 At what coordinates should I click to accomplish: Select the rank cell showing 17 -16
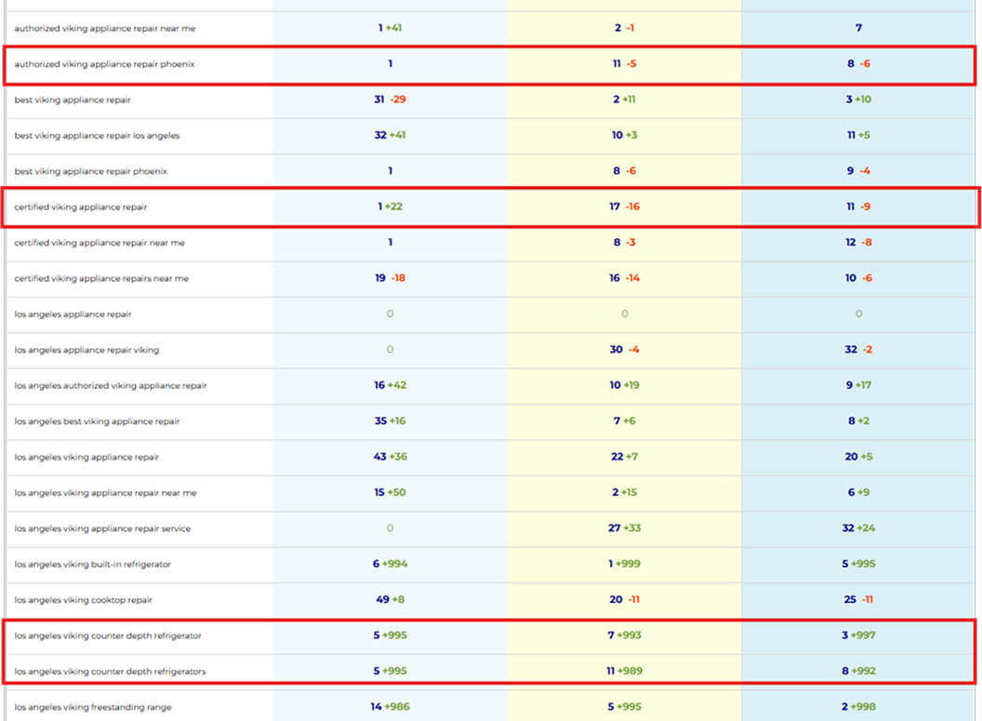coord(624,207)
